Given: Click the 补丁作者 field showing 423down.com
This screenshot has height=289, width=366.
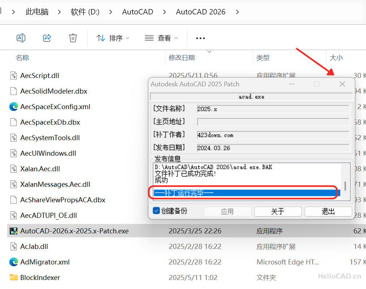Looking at the screenshot, I should click(273, 135).
